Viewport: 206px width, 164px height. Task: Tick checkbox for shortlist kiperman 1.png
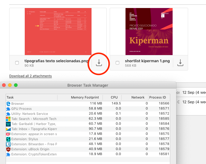(117, 63)
